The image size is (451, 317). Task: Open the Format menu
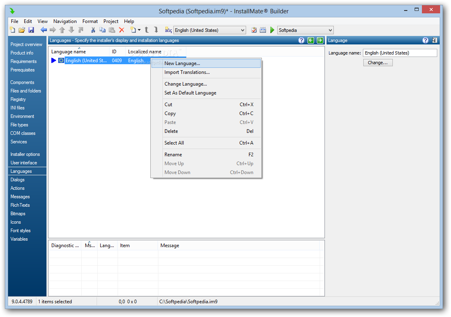coord(90,21)
